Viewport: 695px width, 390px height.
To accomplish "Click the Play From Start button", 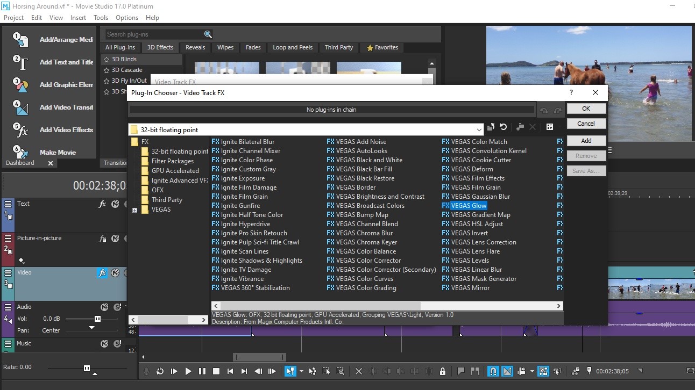I will coord(174,371).
